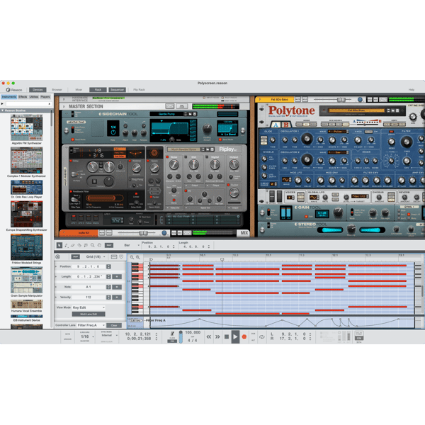The width and height of the screenshot is (425, 425).
Task: Click the red record transport button
Action: click(x=244, y=337)
